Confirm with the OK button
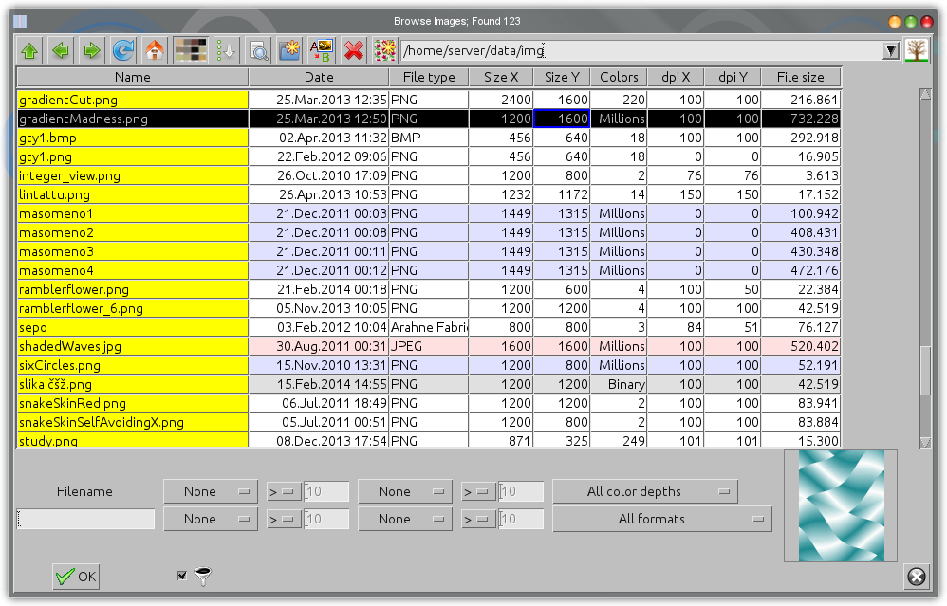This screenshot has width=947, height=606. pyautogui.click(x=76, y=577)
